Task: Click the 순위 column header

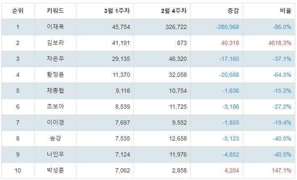Action: [x=18, y=10]
